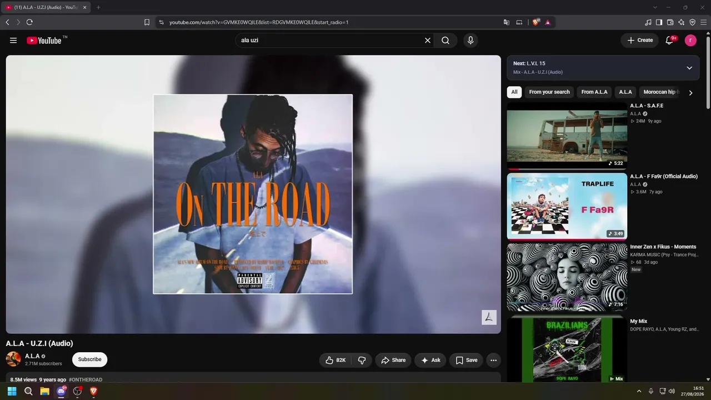Open the browser main menu
The height and width of the screenshot is (400, 711).
(704, 22)
